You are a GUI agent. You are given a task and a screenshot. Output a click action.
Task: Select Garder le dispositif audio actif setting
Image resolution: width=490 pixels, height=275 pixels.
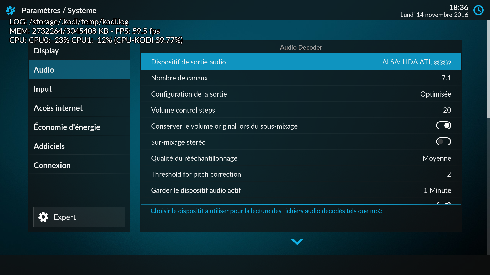click(301, 190)
